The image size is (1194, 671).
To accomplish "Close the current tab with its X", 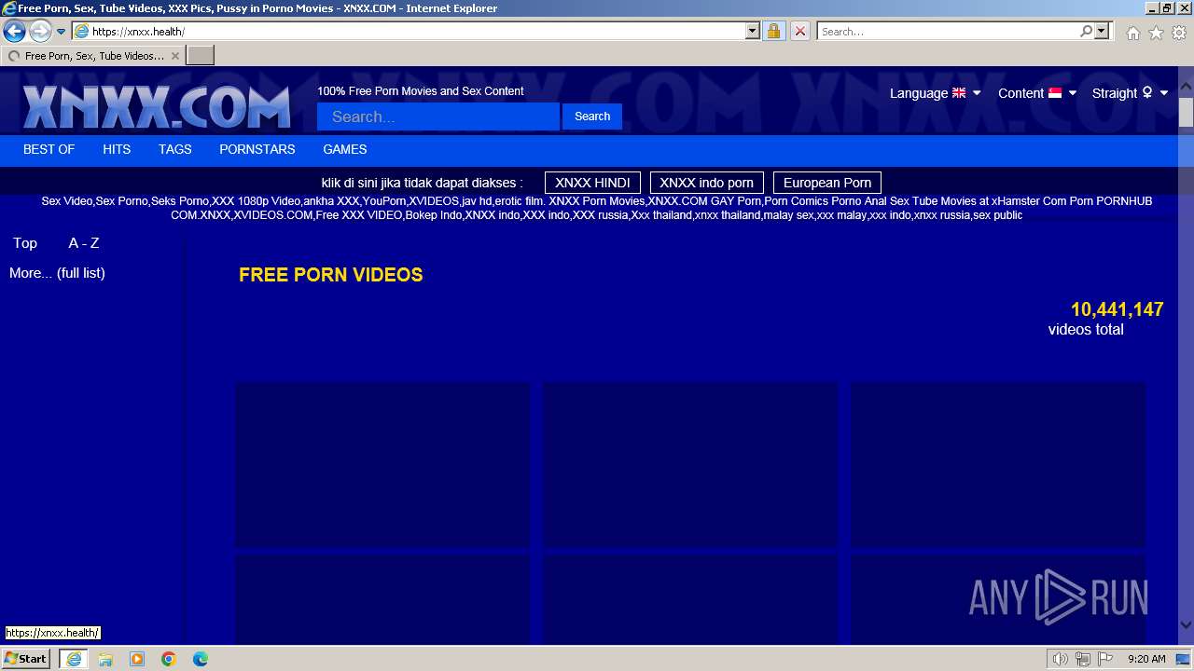I will (174, 56).
